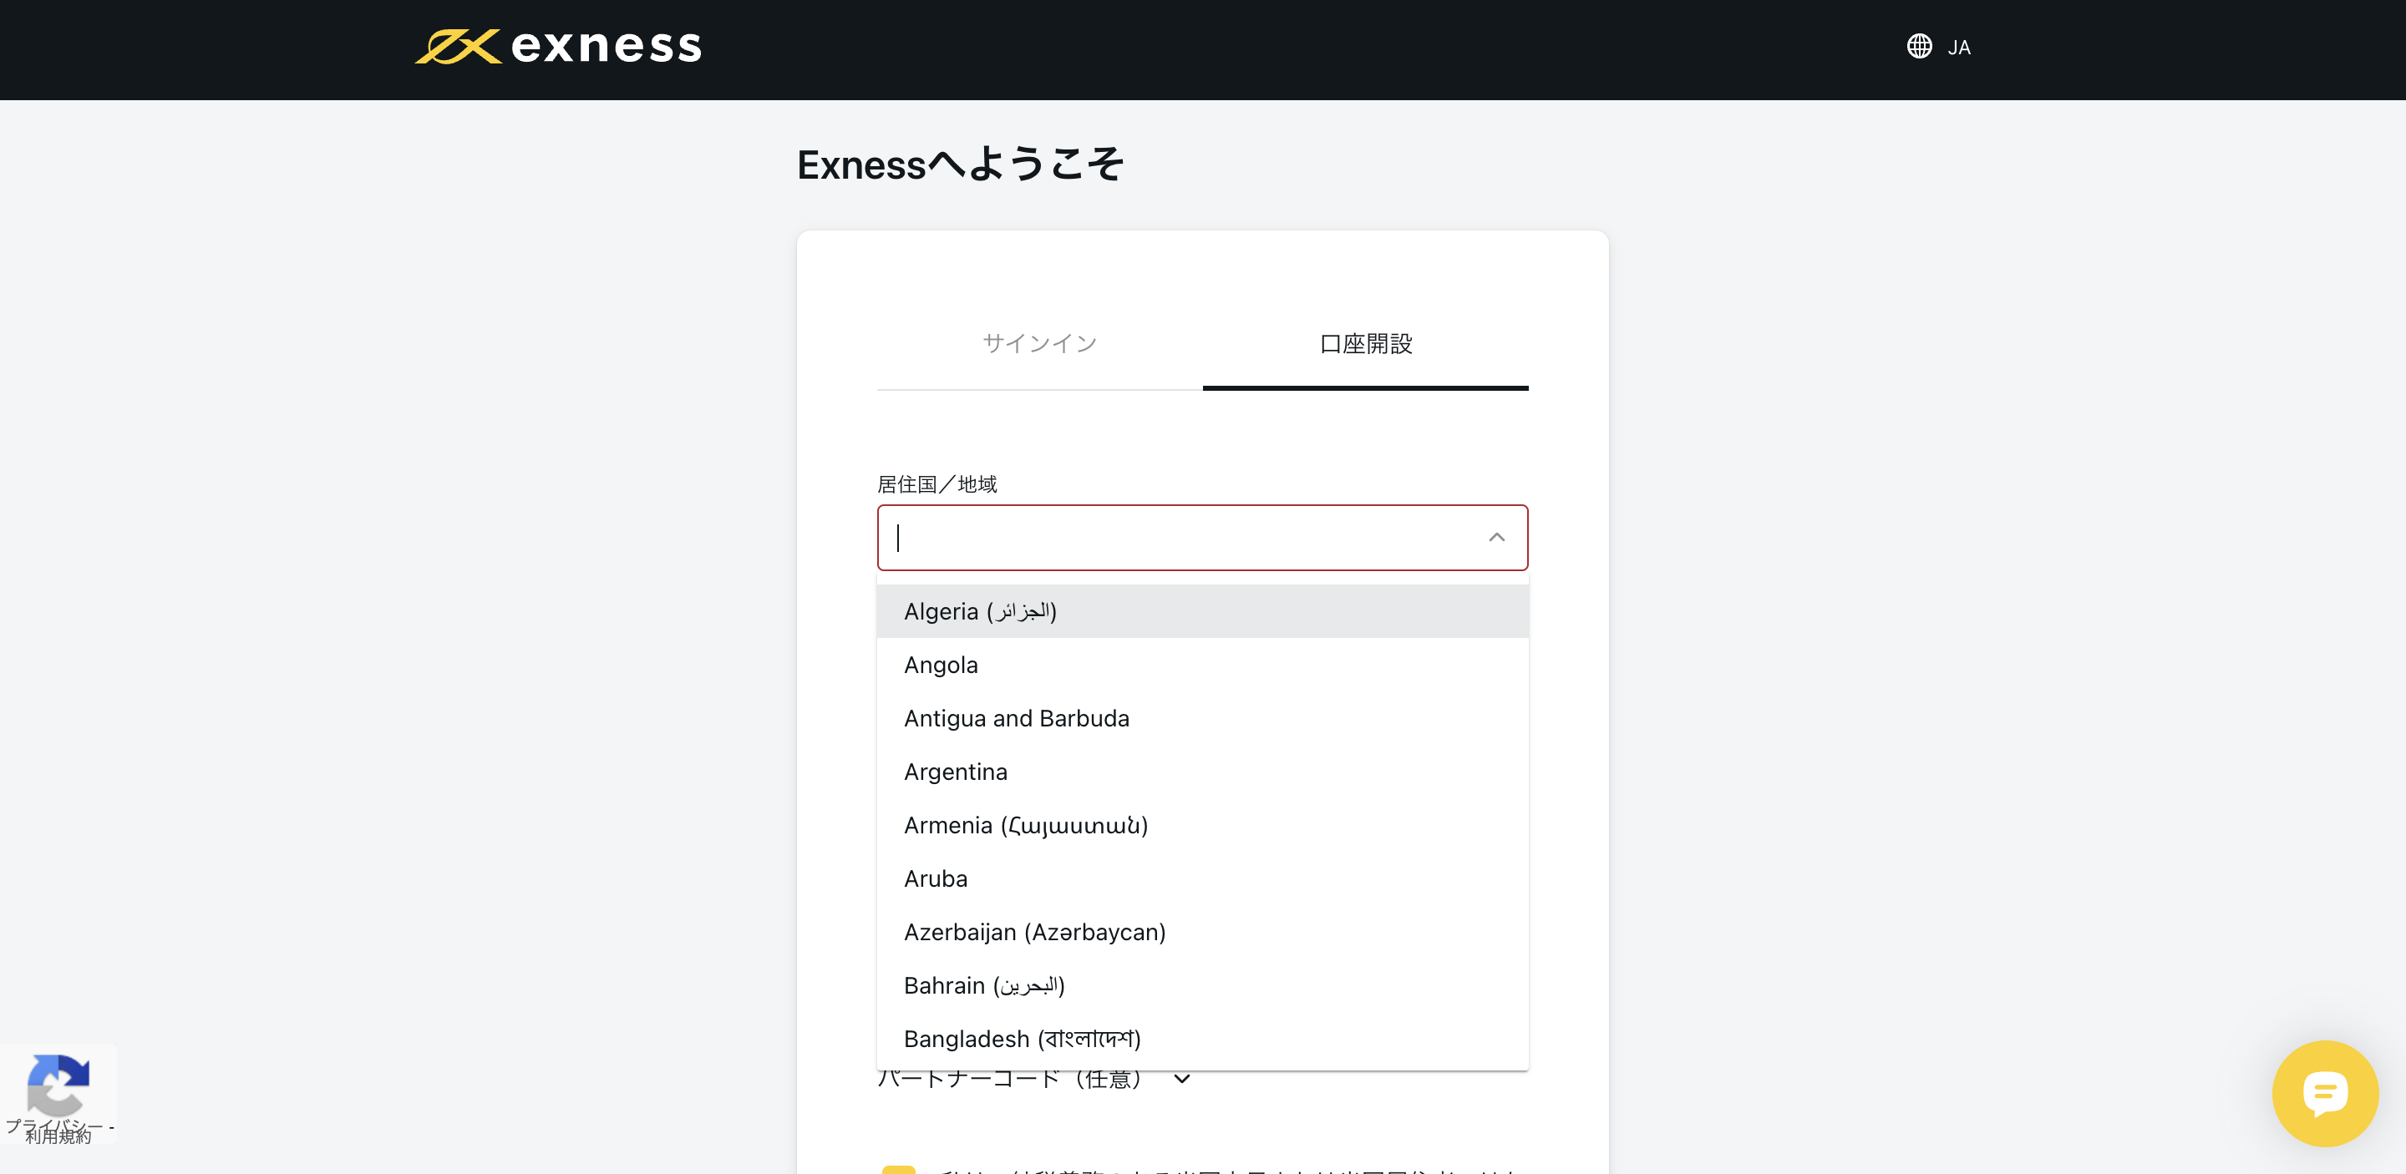Screen dimensions: 2406x1174
Task: Open the live chat bubble icon
Action: (2325, 1093)
